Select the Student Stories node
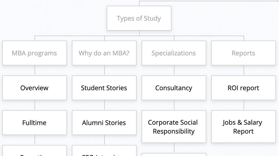 click(x=104, y=88)
